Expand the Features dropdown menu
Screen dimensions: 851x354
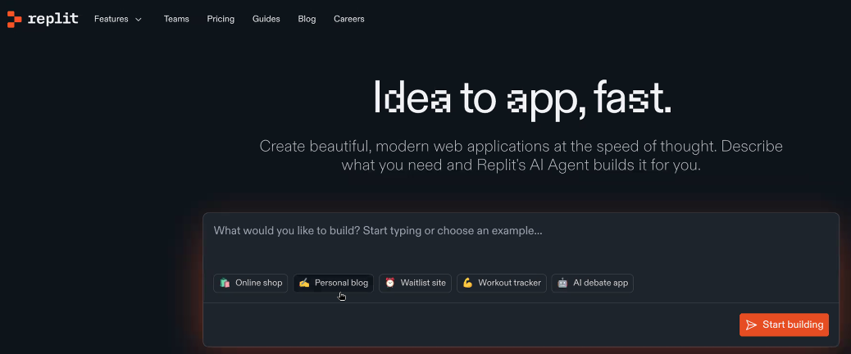(118, 19)
